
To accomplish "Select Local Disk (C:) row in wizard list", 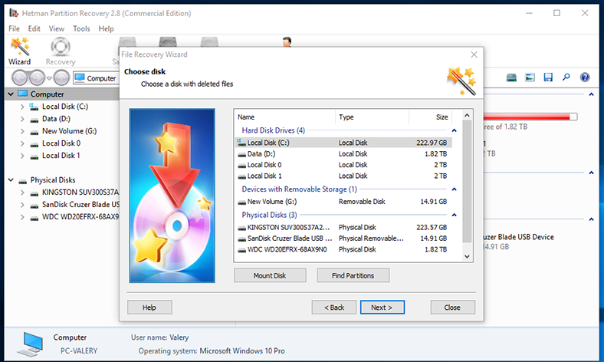I will coord(343,143).
